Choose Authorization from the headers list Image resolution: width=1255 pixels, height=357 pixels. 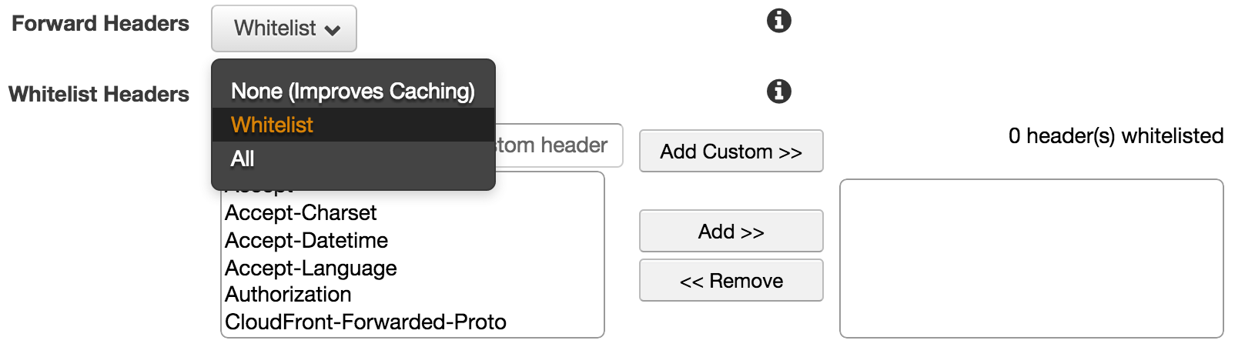coord(289,295)
